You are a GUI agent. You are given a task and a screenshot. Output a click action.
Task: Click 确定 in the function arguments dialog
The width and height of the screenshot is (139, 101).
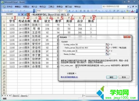click(x=112, y=77)
